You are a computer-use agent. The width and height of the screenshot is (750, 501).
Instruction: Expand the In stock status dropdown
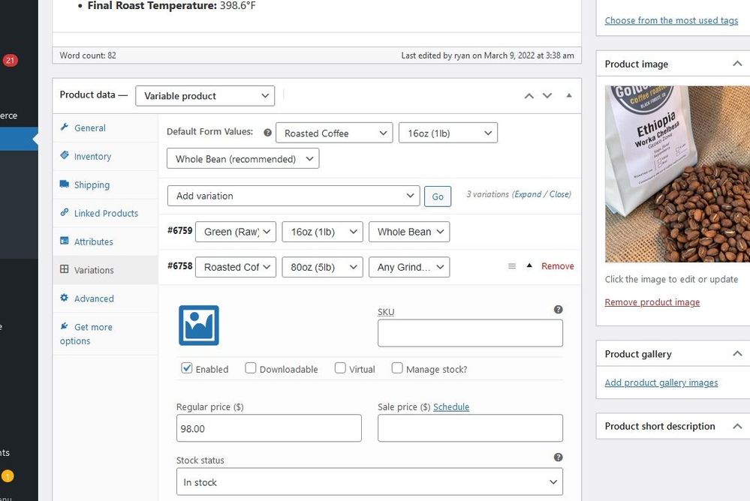(369, 482)
